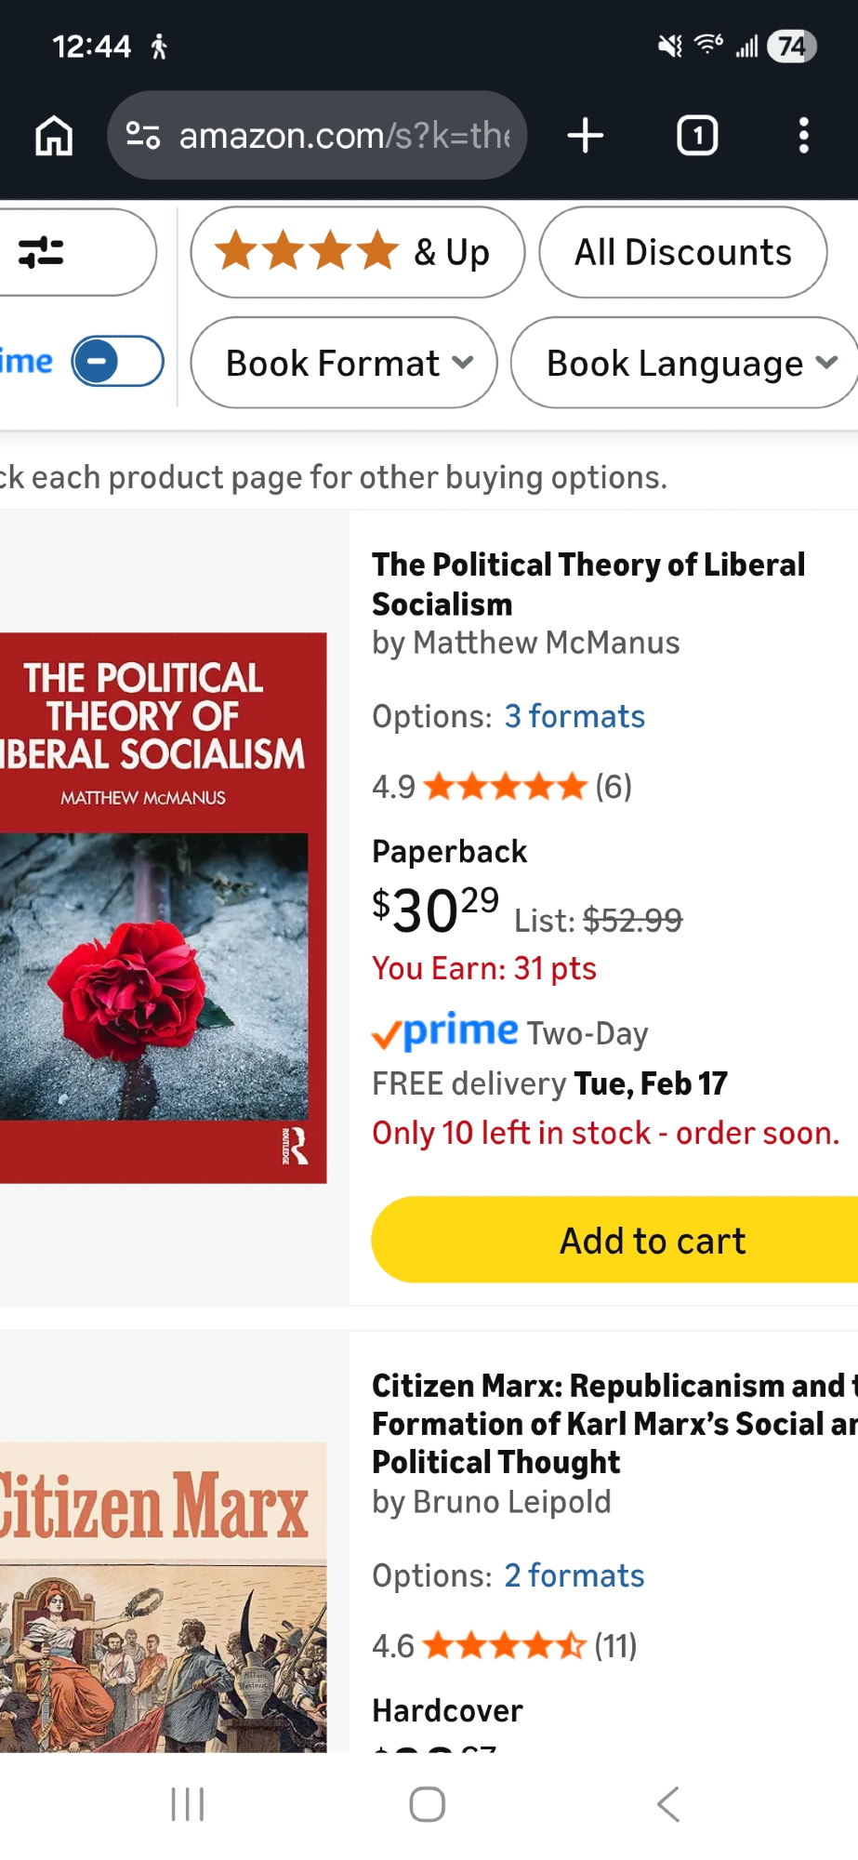Filter by four stars & Up
The width and height of the screenshot is (858, 1860).
(x=357, y=252)
